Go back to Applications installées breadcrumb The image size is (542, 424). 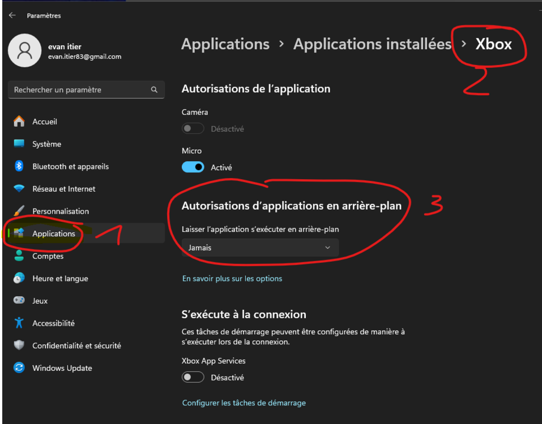pos(372,44)
